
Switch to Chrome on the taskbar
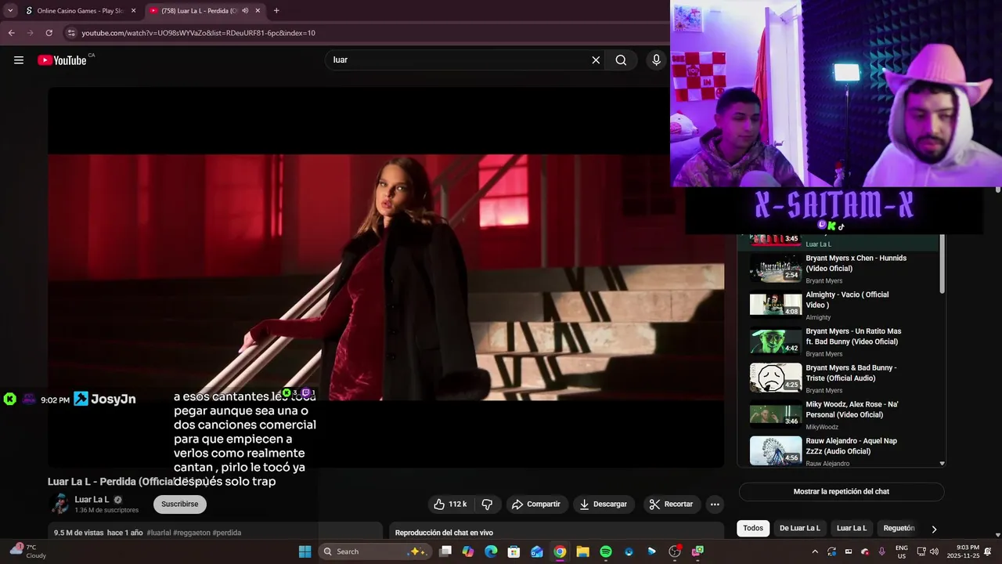[x=560, y=551]
